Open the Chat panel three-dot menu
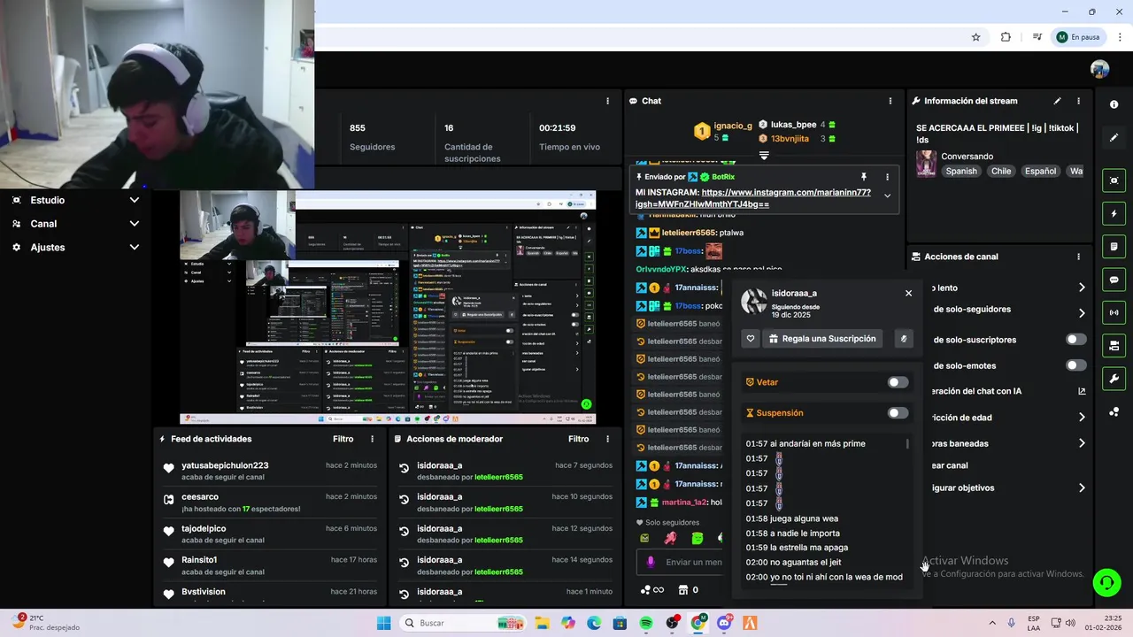1133x637 pixels. (890, 101)
